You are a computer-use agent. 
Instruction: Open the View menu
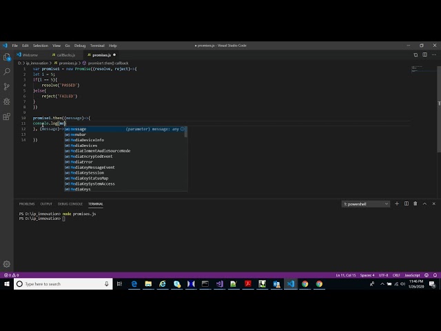coord(57,46)
